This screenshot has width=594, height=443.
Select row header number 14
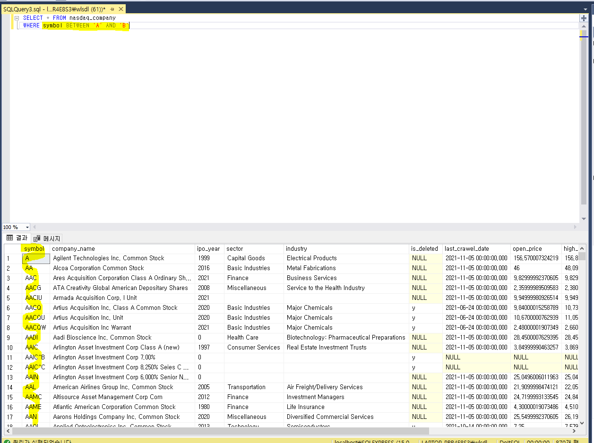13,387
